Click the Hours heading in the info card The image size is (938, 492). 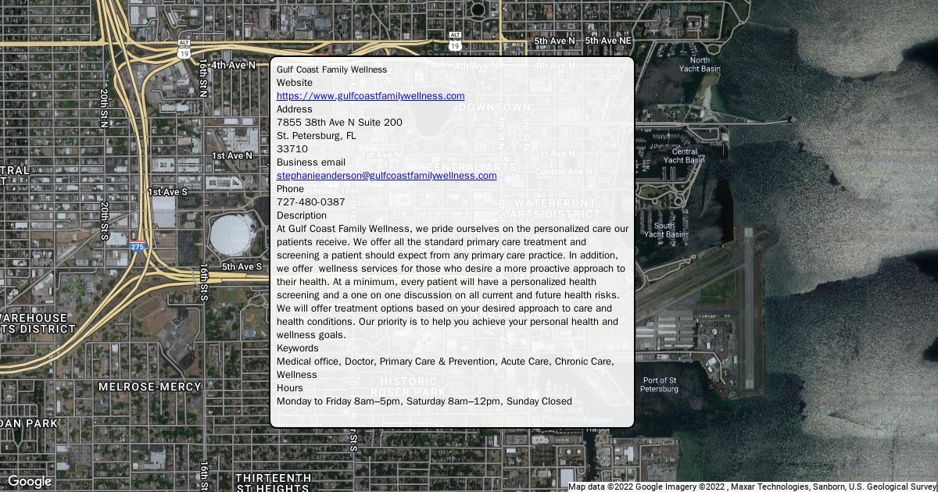click(x=290, y=388)
